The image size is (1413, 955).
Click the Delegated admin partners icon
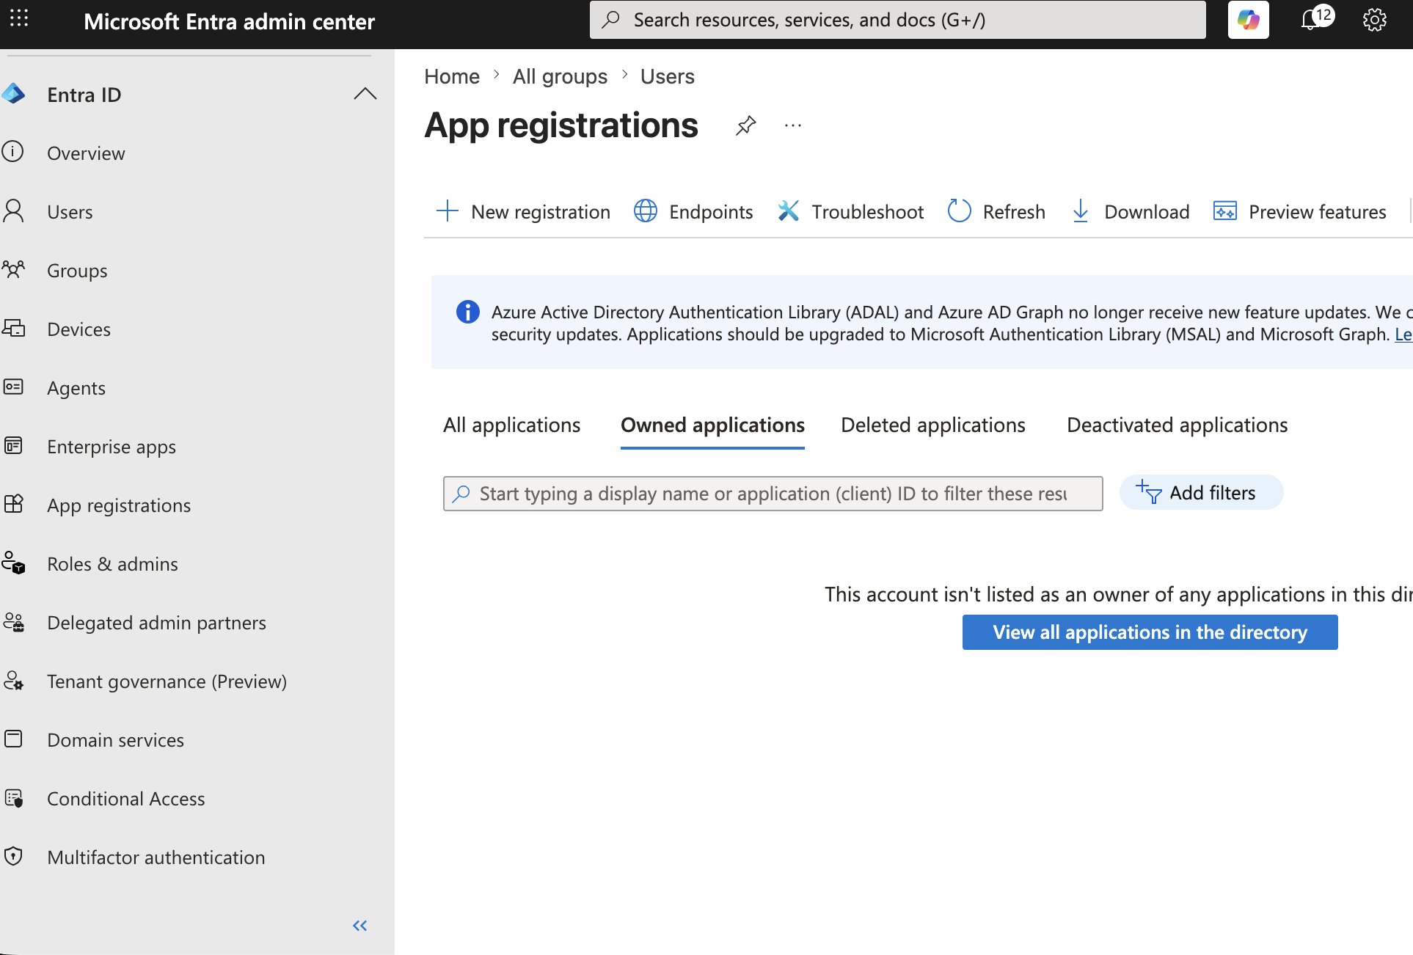click(x=13, y=622)
